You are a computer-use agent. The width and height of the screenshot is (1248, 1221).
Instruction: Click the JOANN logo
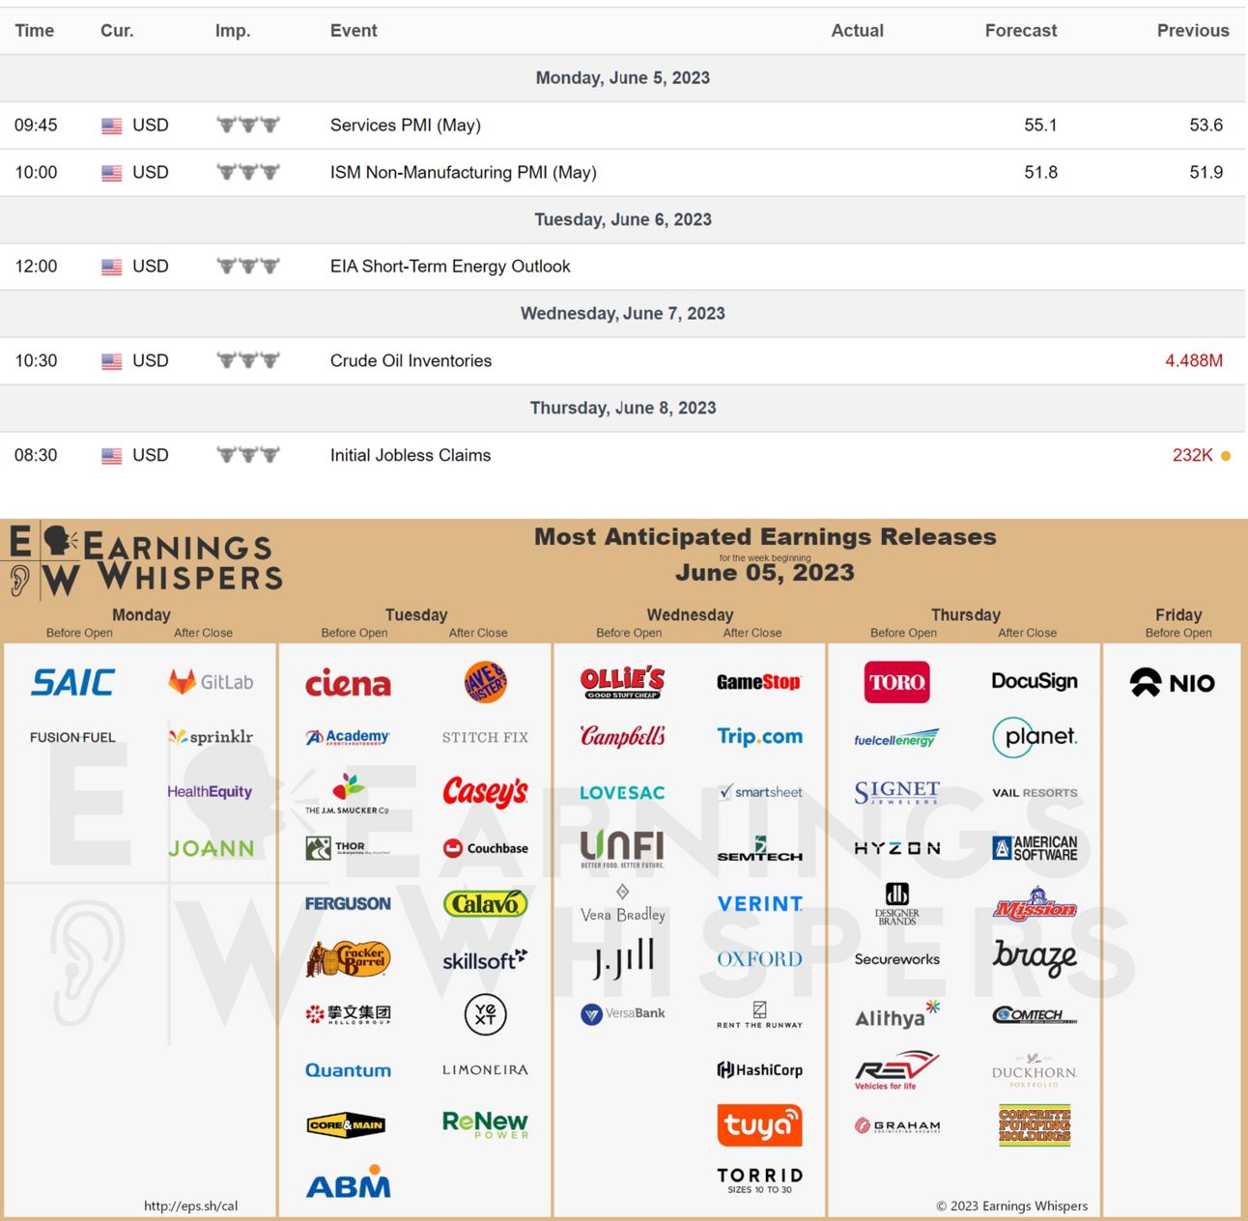click(211, 848)
